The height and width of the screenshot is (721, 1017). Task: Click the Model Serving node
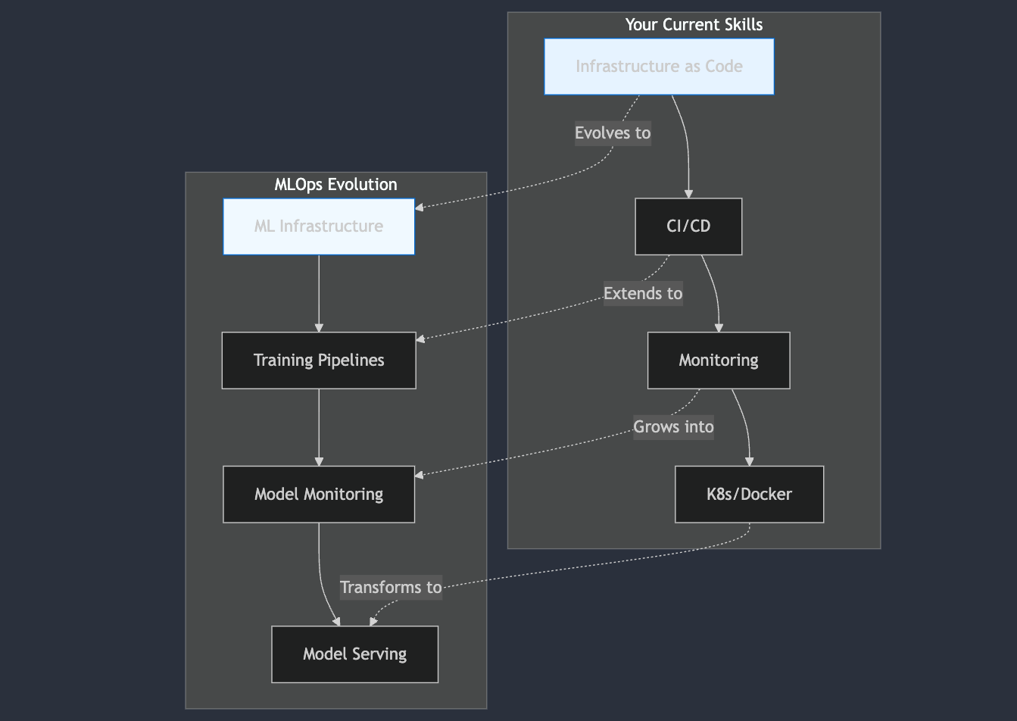pos(354,654)
